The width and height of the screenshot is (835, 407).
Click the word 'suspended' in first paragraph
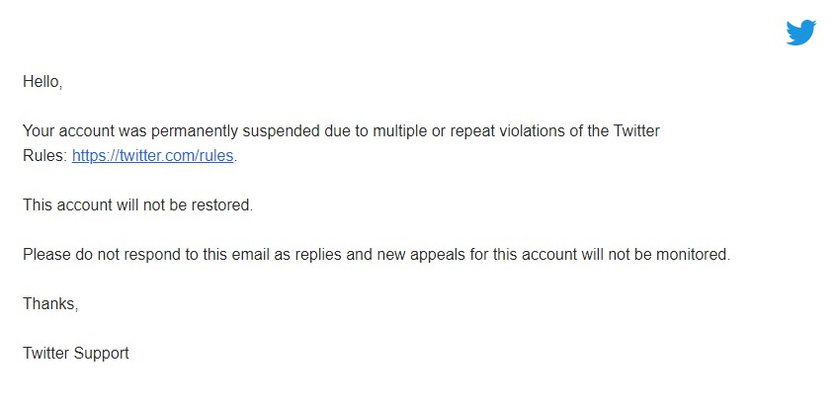283,130
